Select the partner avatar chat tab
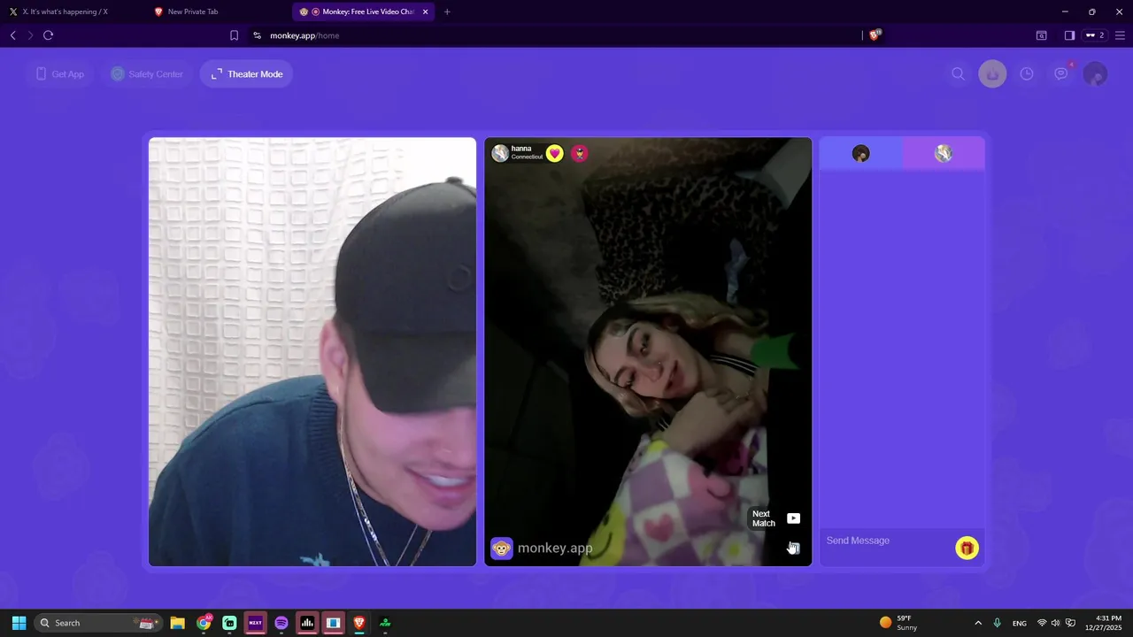The width and height of the screenshot is (1133, 637). 944,154
